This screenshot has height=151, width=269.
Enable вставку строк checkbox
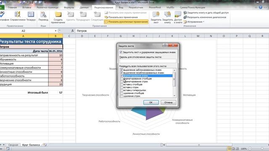pos(121,87)
